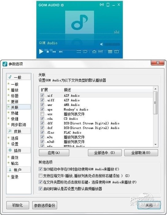Click the broadcast signal icon in player header
Image resolution: width=167 pixels, height=215 pixels.
(x=102, y=5)
